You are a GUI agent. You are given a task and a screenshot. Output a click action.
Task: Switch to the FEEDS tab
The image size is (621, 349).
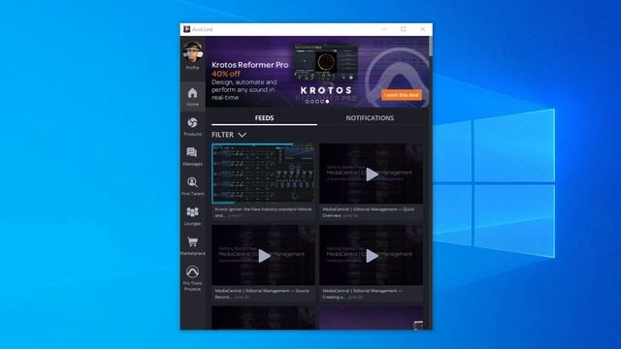coord(264,118)
